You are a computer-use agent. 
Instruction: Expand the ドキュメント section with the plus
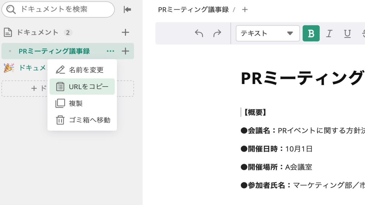(x=125, y=32)
